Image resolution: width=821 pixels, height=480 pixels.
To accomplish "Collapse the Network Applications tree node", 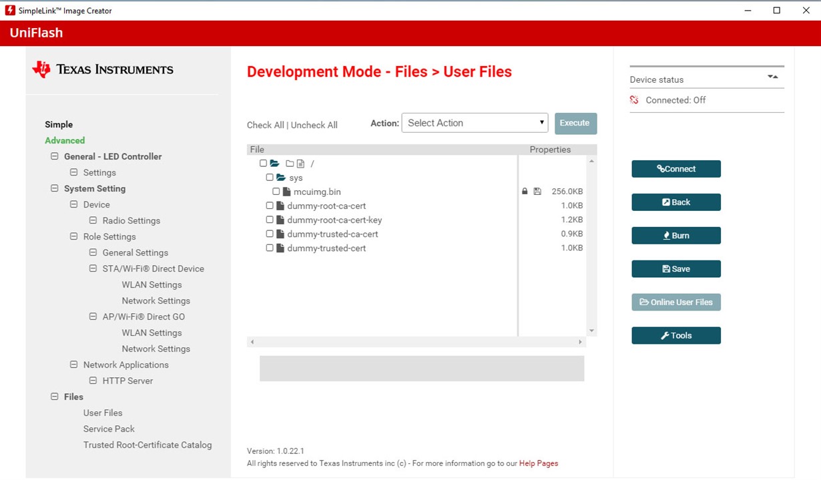I will pos(74,365).
